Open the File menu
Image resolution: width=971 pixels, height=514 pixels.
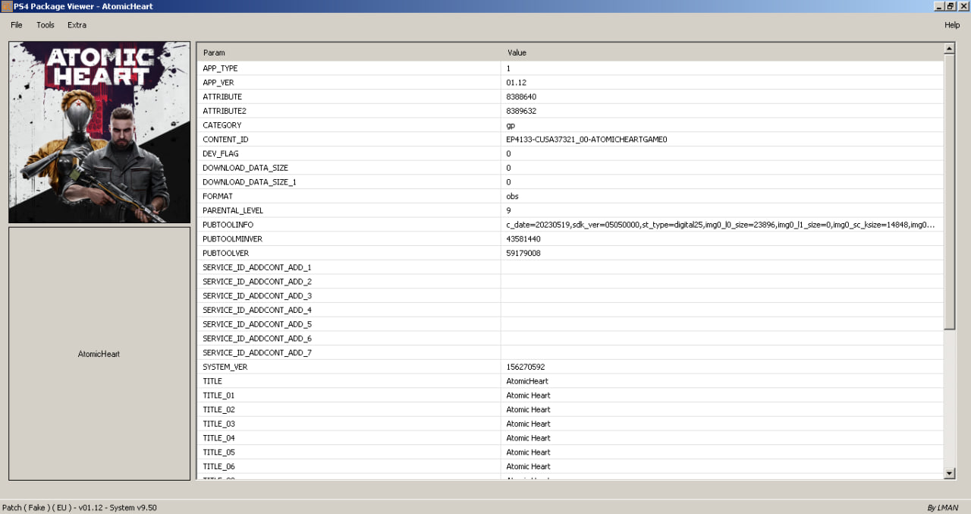[x=17, y=25]
